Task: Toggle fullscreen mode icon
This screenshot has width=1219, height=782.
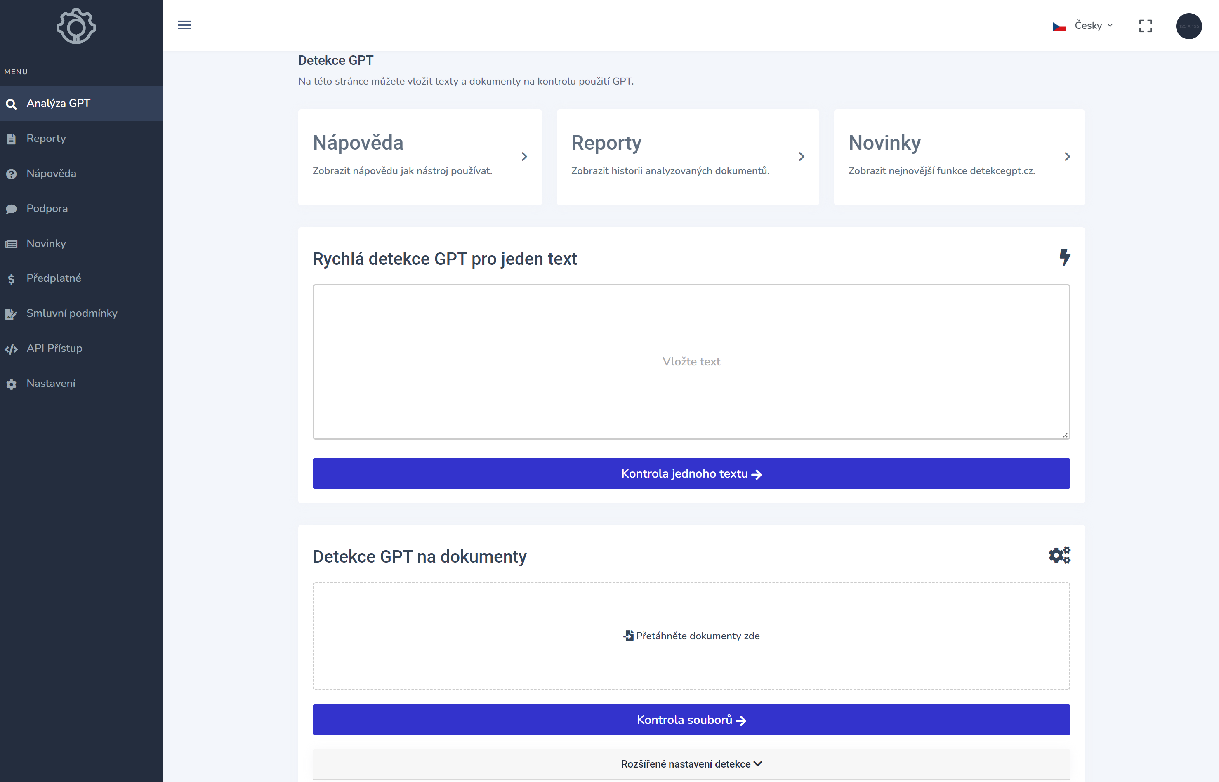Action: coord(1145,26)
